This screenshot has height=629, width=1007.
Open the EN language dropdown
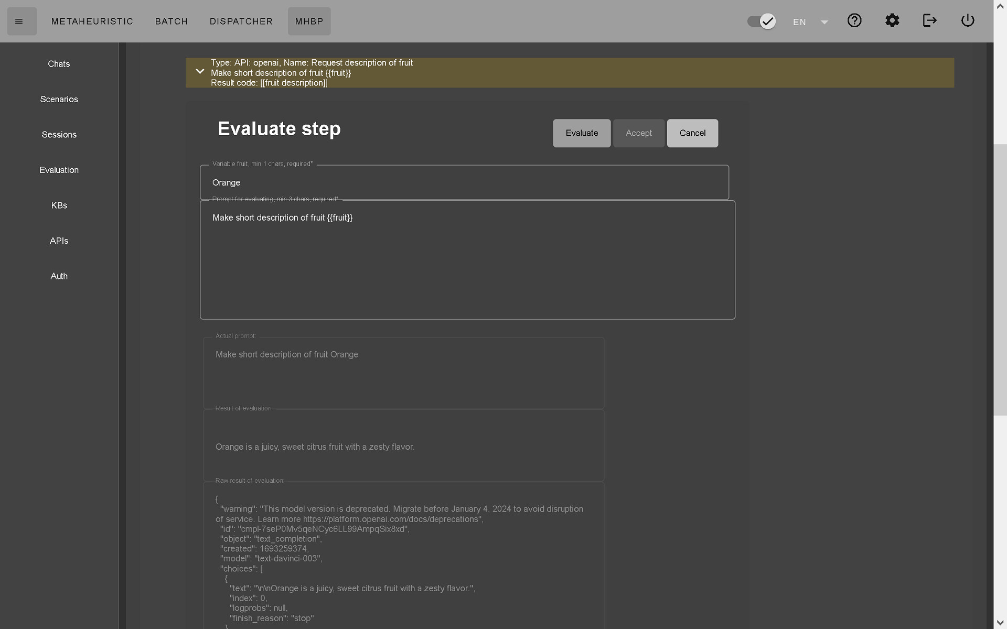(x=810, y=22)
